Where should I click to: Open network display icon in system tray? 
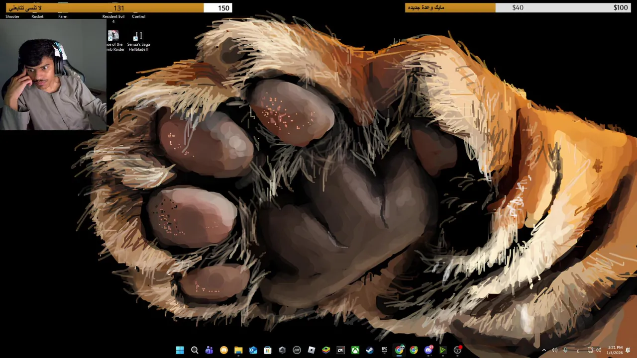click(590, 350)
